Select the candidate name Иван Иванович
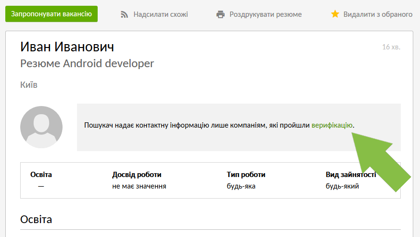 pos(67,47)
